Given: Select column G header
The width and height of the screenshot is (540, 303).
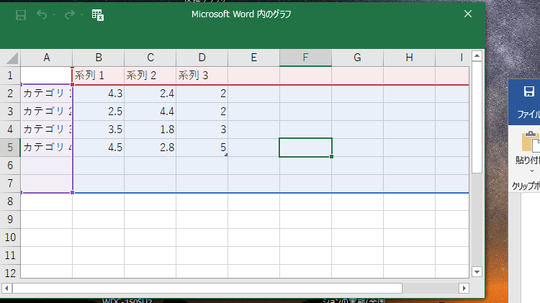Looking at the screenshot, I should 357,58.
